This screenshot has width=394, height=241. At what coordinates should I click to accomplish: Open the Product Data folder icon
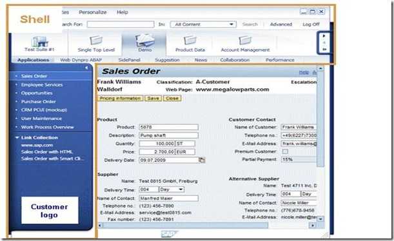[190, 40]
